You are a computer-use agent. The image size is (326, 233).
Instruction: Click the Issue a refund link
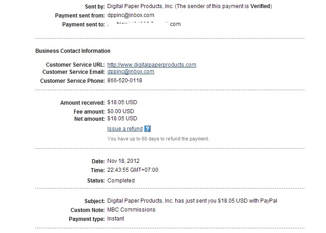(x=125, y=129)
